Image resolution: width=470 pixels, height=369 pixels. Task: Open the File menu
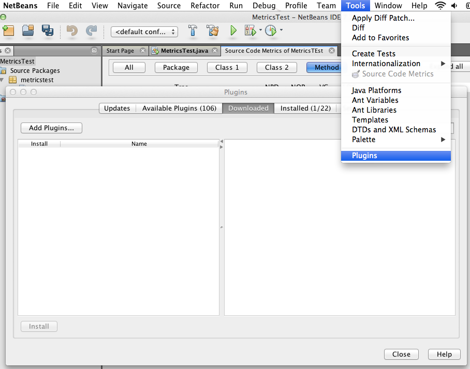pos(53,5)
